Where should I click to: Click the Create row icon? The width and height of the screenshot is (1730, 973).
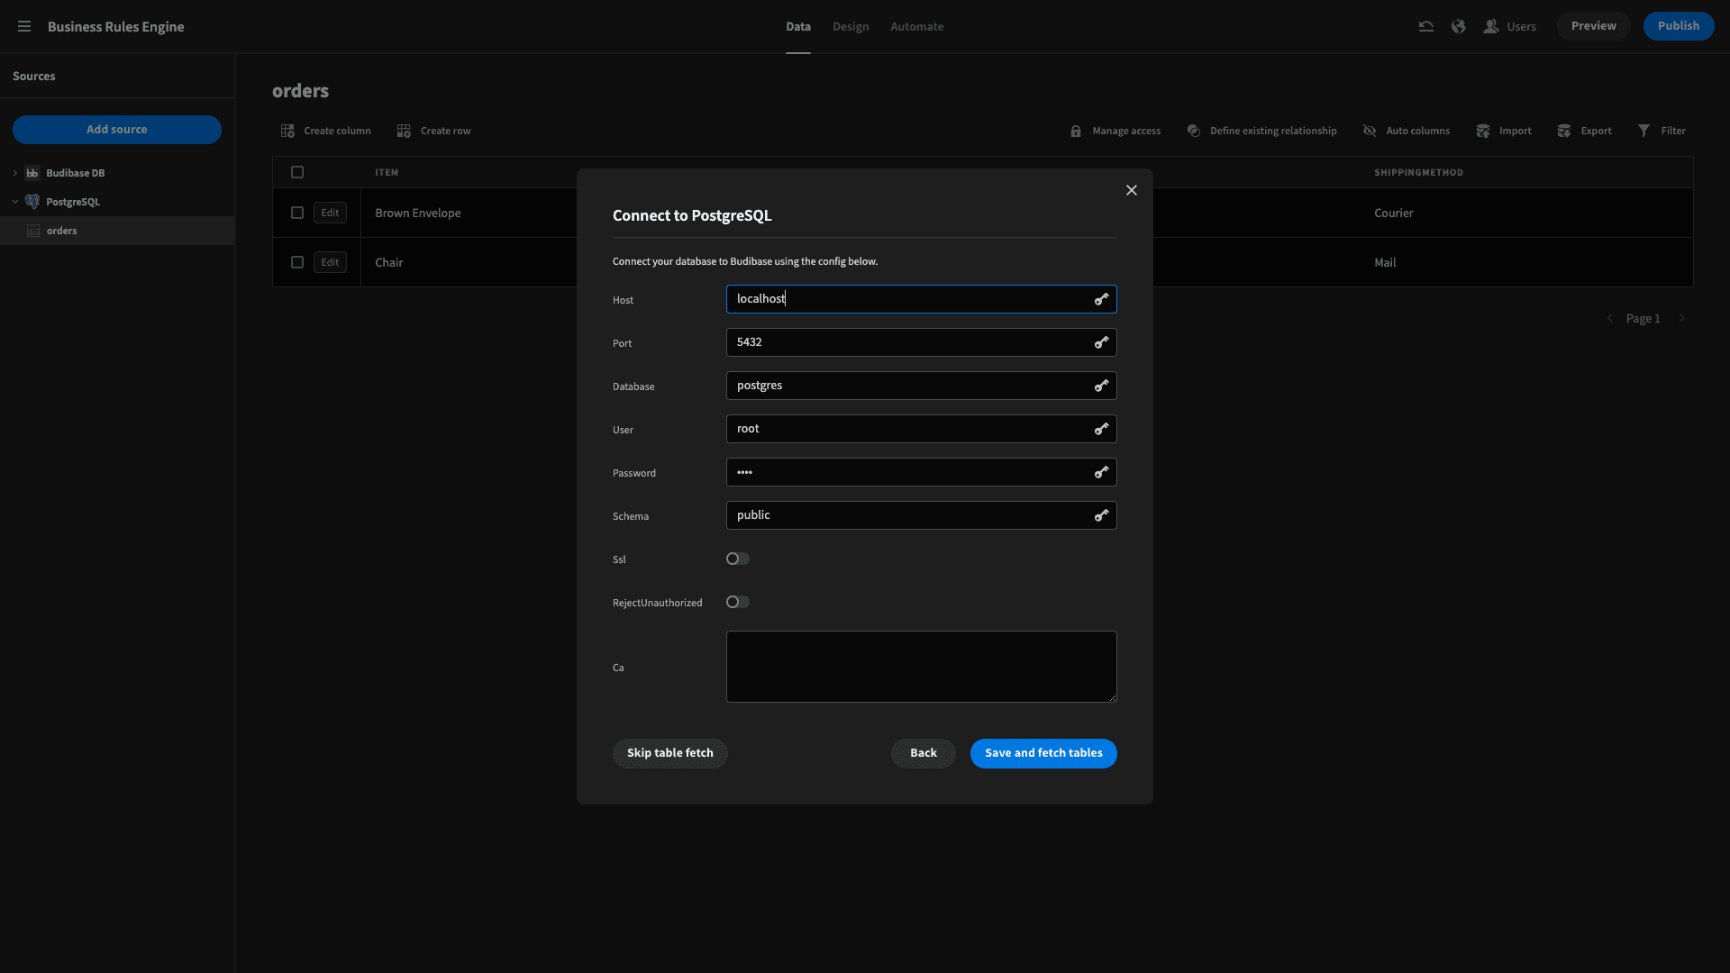click(404, 131)
